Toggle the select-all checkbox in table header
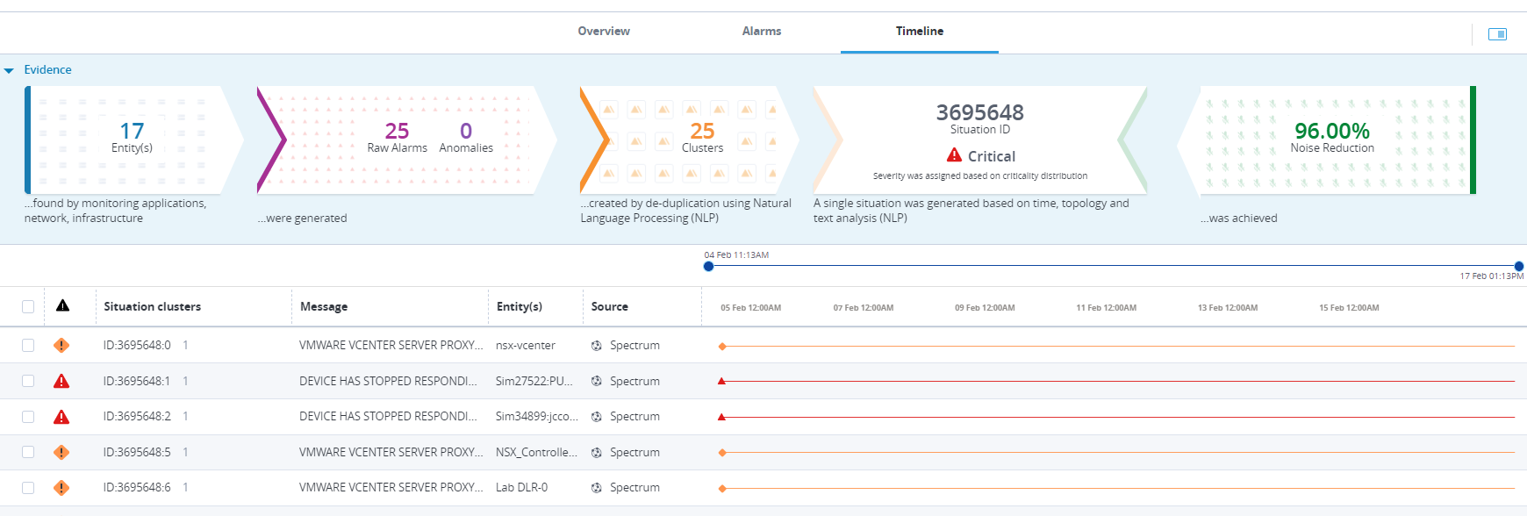The image size is (1527, 516). (28, 306)
